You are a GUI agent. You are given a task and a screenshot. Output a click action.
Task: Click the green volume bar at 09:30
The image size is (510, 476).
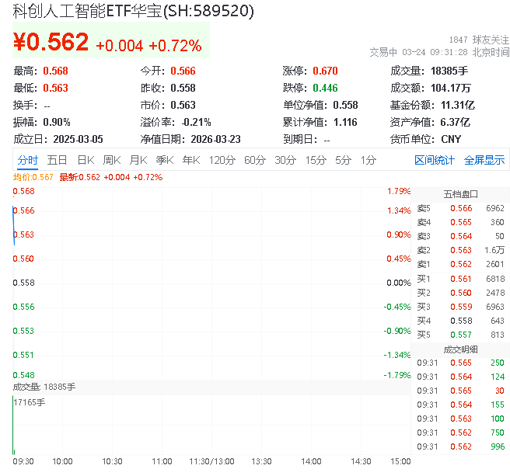point(13,427)
